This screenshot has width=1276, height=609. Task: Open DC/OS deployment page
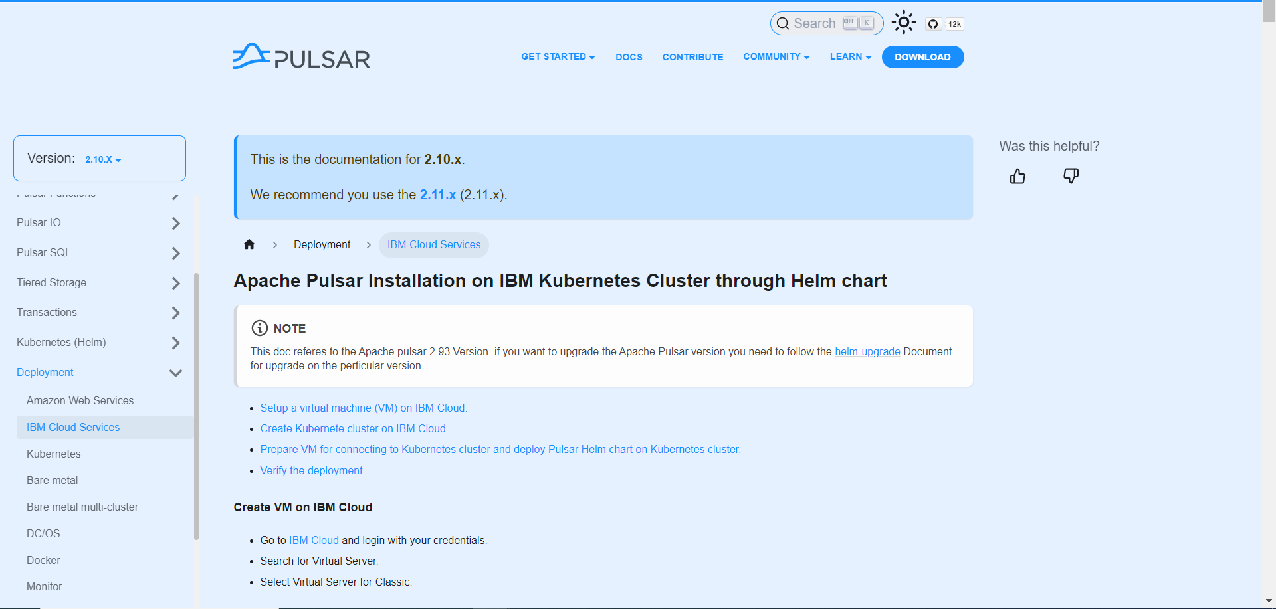click(43, 533)
